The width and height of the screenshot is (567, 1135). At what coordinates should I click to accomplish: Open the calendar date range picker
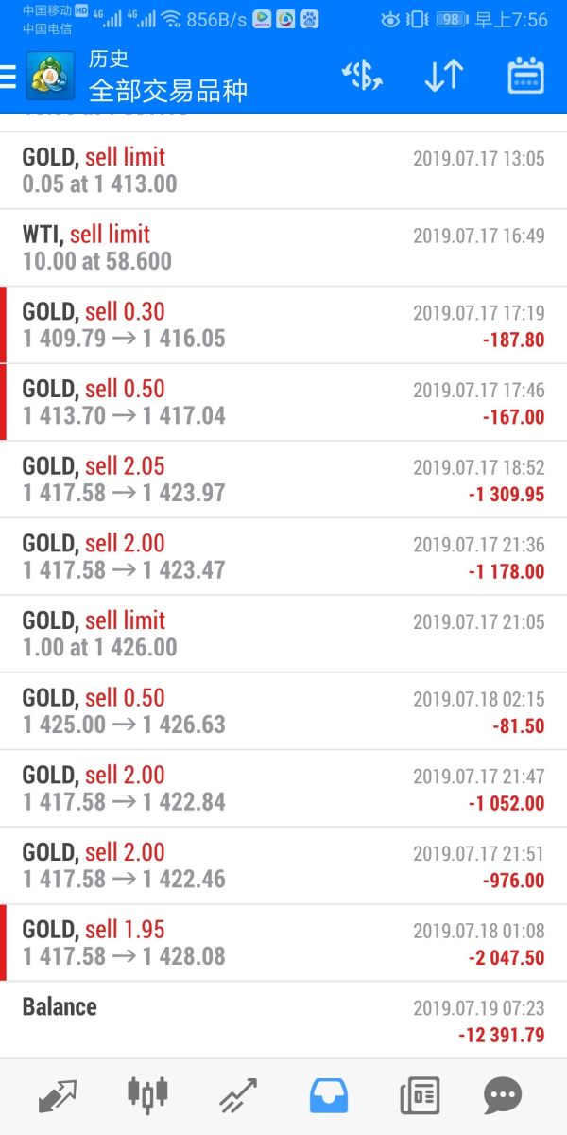pyautogui.click(x=525, y=77)
